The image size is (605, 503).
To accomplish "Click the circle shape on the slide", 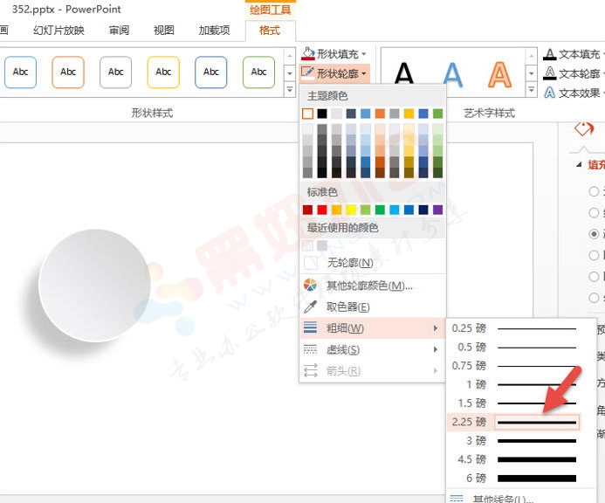I will click(94, 285).
